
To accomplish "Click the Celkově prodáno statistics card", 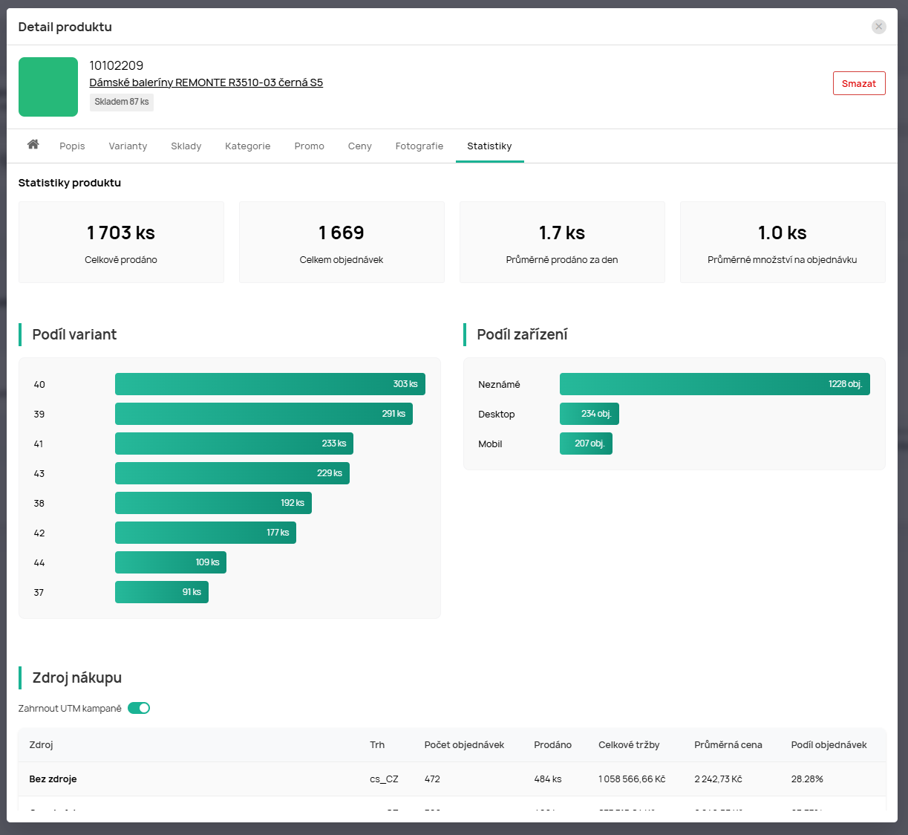I will (x=121, y=242).
